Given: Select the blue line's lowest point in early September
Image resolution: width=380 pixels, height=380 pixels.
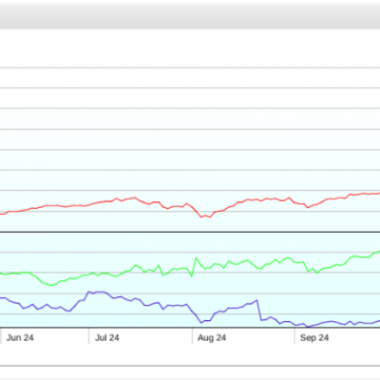Looking at the screenshot, I should tap(308, 327).
